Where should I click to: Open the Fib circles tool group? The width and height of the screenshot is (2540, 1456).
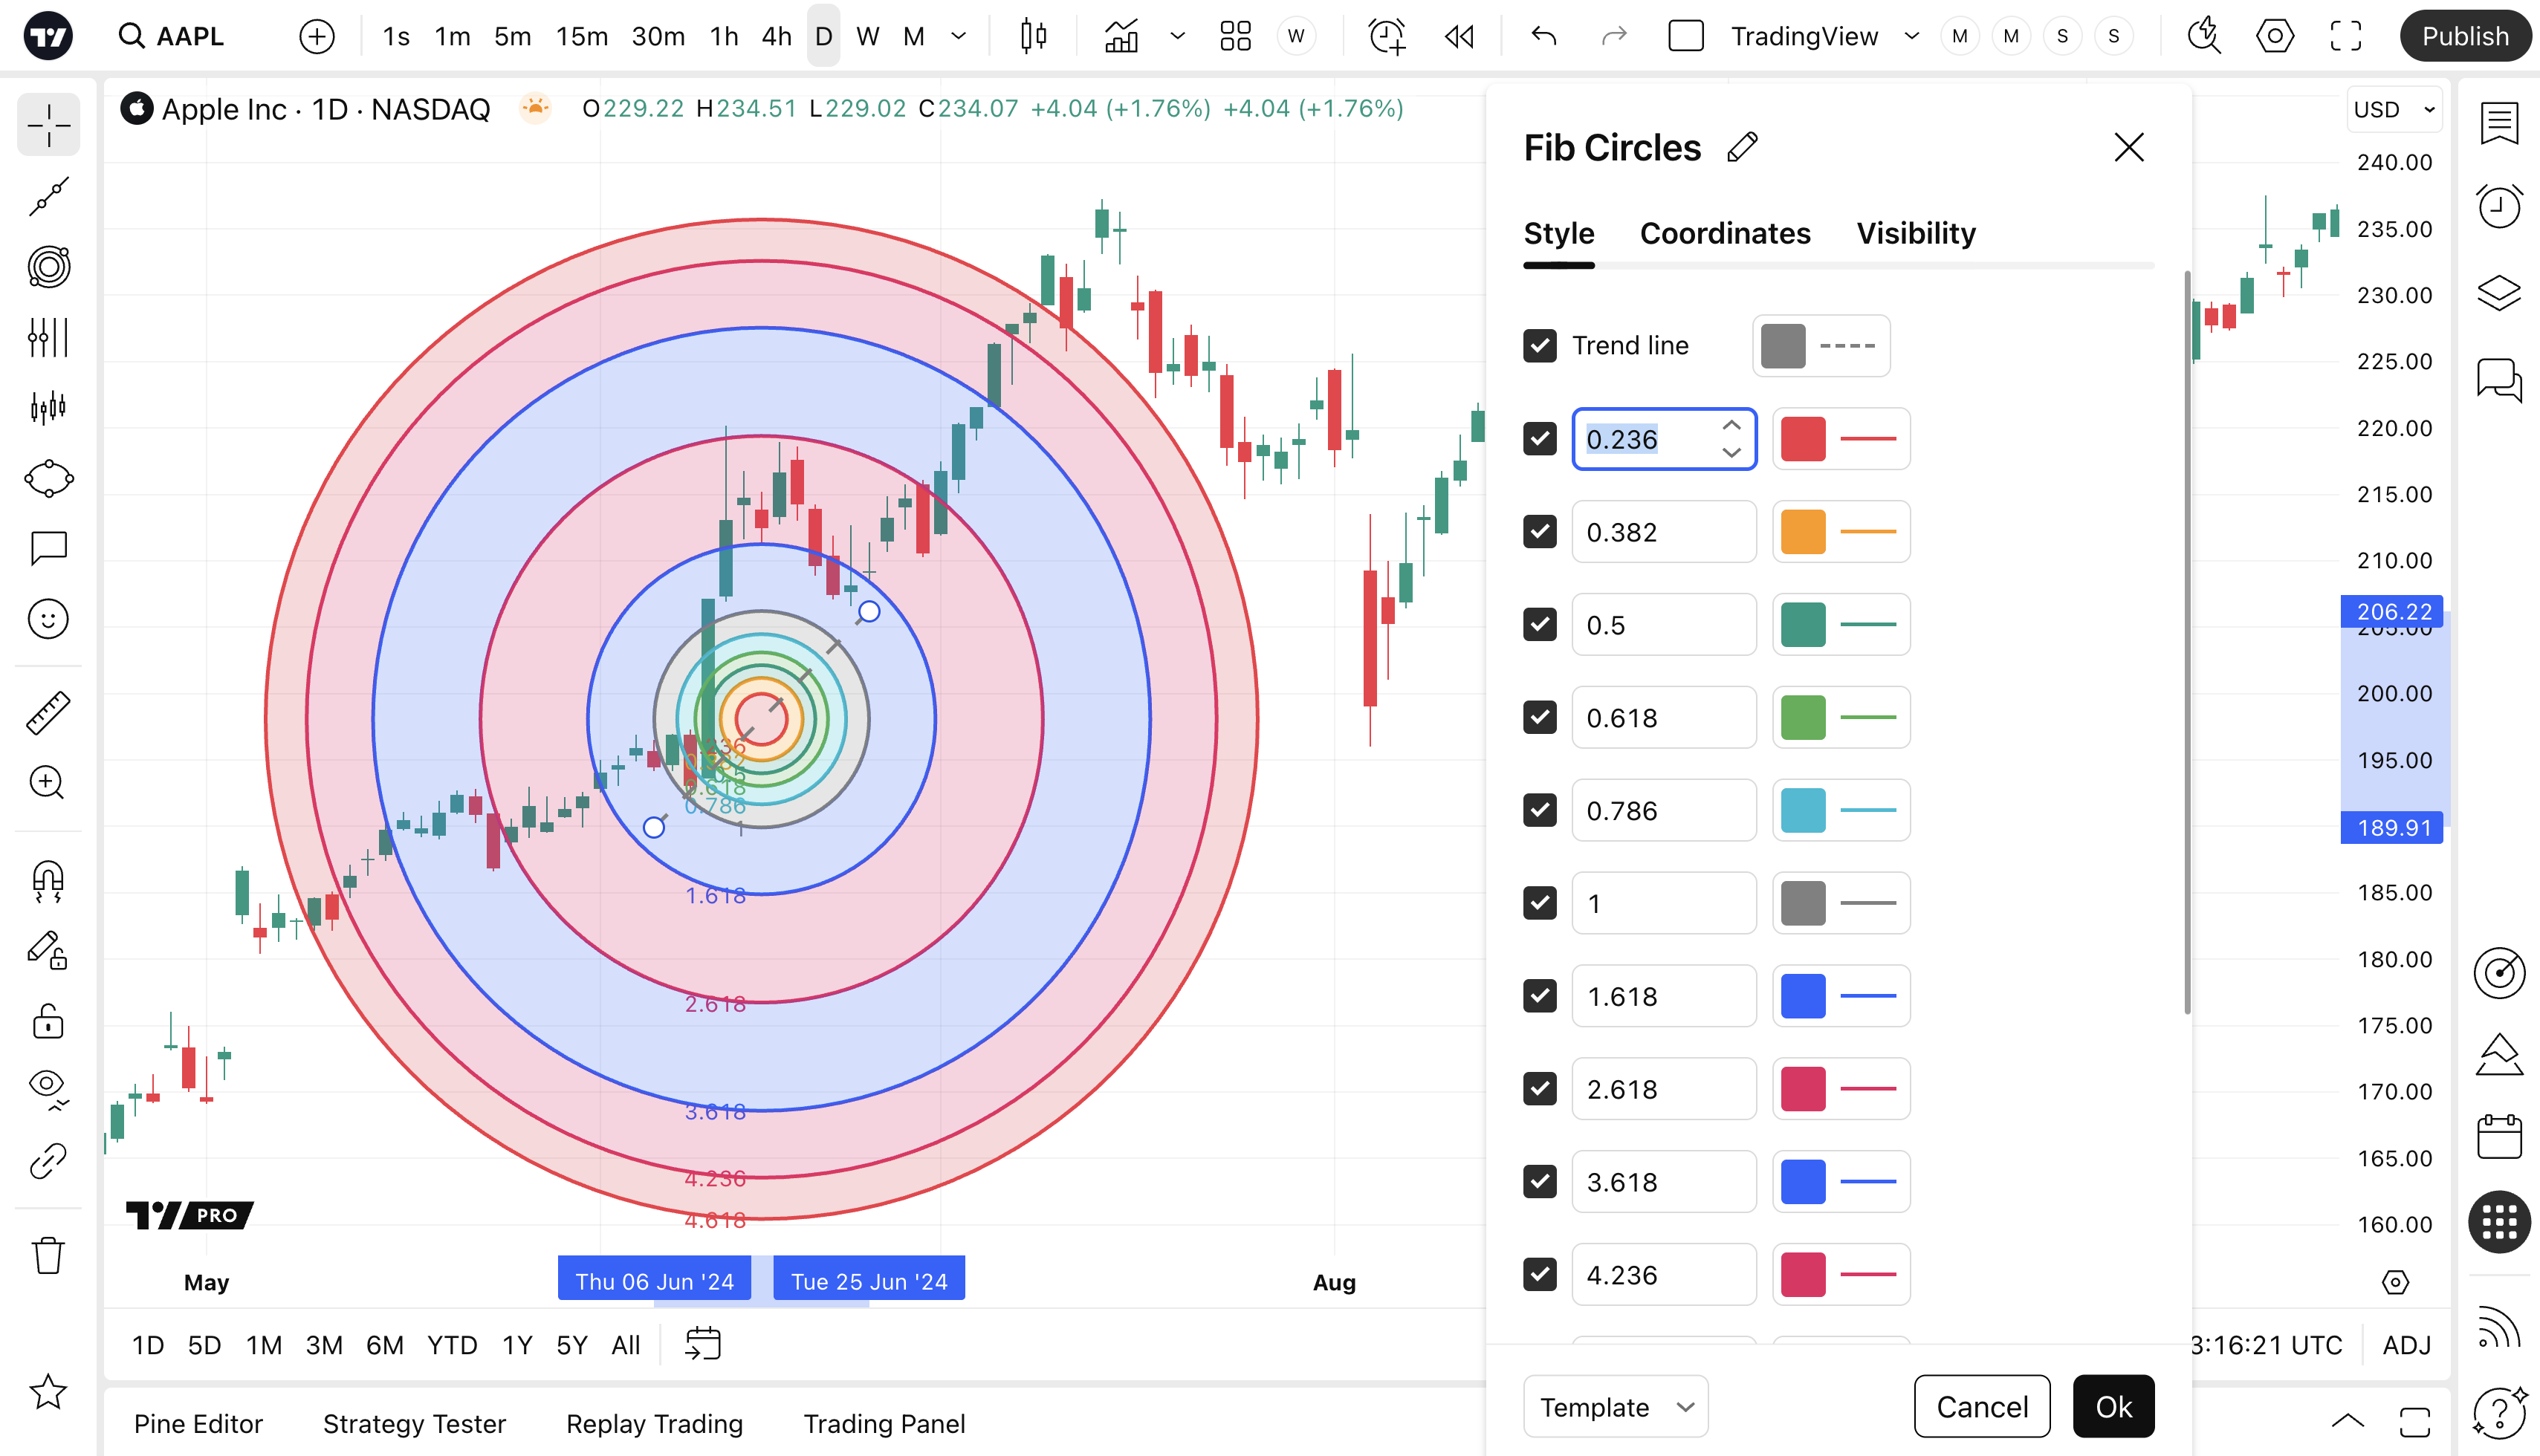pyautogui.click(x=48, y=267)
